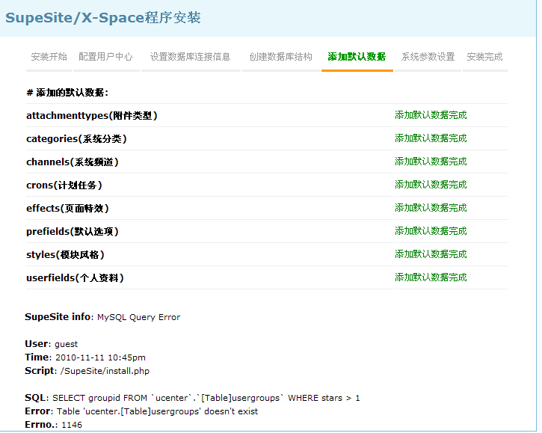
Task: Click the Script /SupeSite/install.php line
Action: tap(87, 371)
